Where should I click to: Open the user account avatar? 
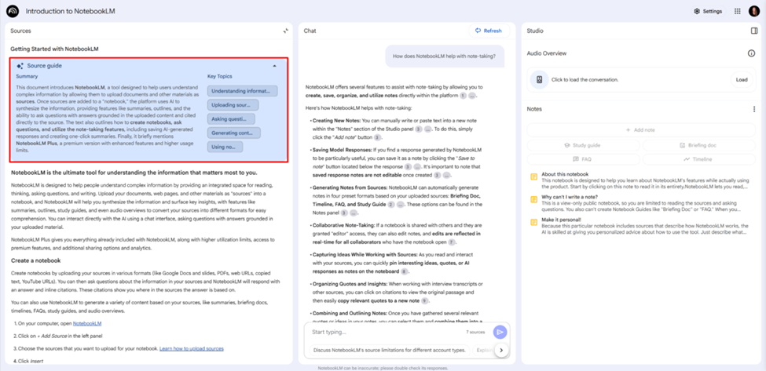tap(753, 11)
